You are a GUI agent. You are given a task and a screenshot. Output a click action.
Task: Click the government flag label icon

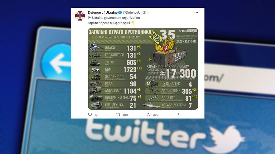click(89, 18)
